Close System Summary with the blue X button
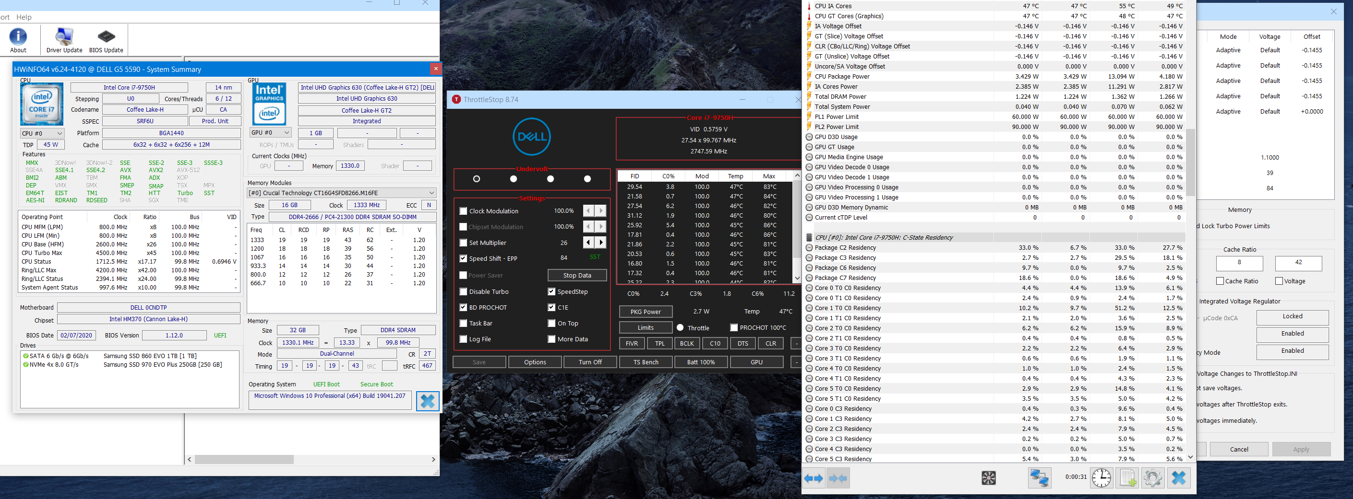The image size is (1353, 499). click(x=428, y=401)
